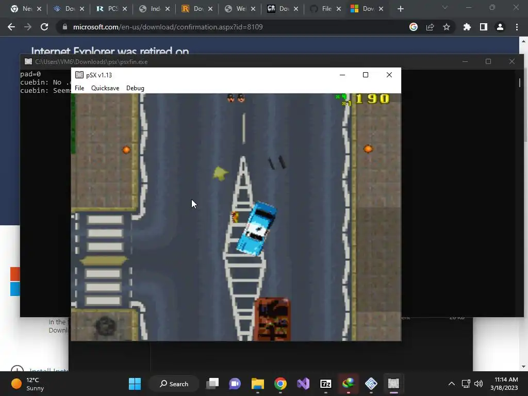Click the address bar lock icon

pos(65,27)
